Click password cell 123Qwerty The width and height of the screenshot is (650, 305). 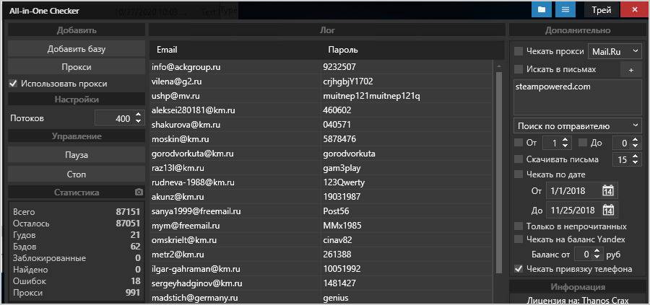(x=344, y=182)
